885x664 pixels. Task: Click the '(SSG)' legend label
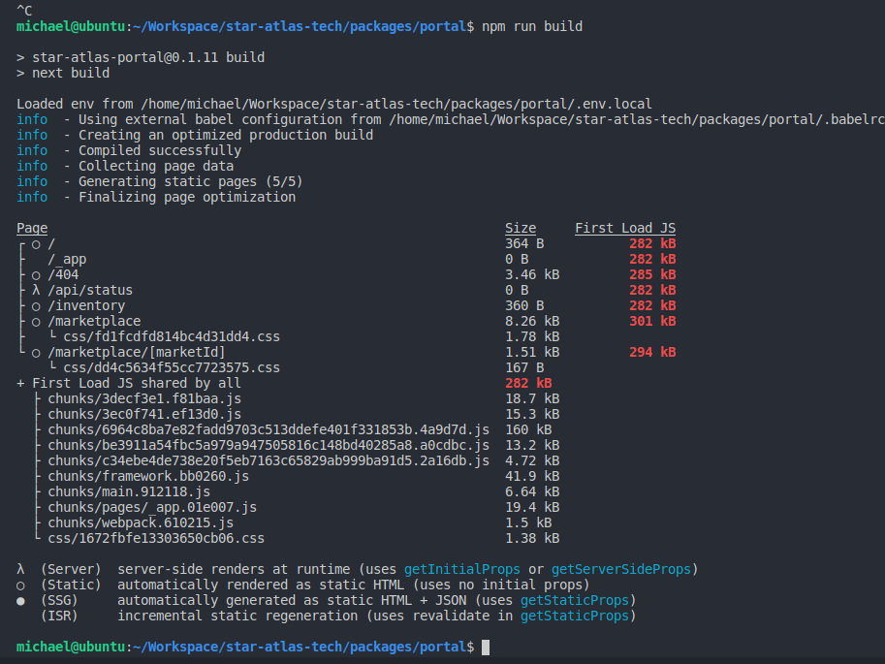(x=59, y=600)
